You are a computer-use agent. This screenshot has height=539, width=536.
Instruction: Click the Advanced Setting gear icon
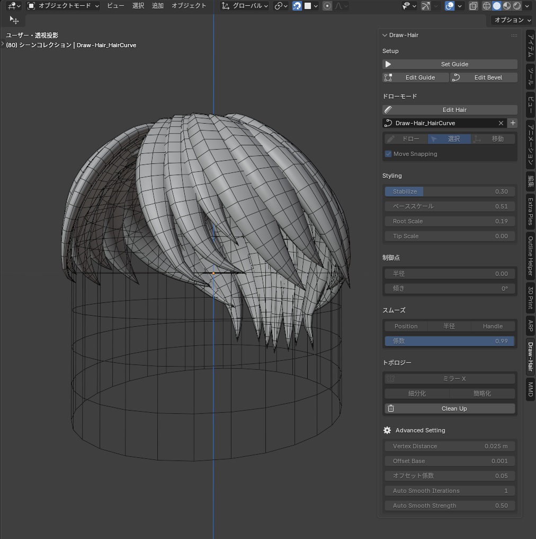tap(387, 430)
